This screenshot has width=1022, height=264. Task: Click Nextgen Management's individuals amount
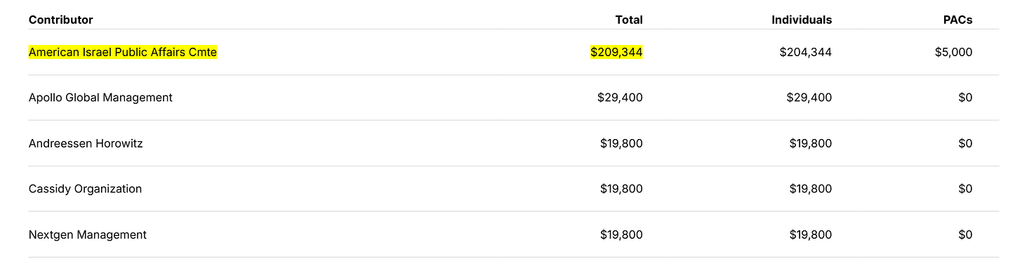[x=811, y=235]
